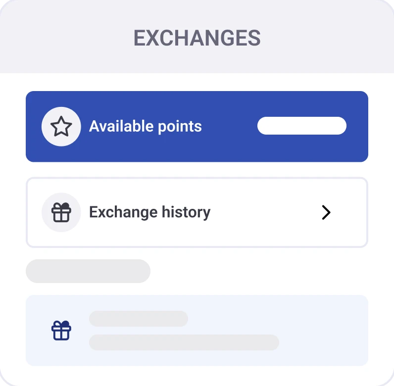The image size is (394, 386).
Task: Click the white points value pill
Action: (x=301, y=126)
